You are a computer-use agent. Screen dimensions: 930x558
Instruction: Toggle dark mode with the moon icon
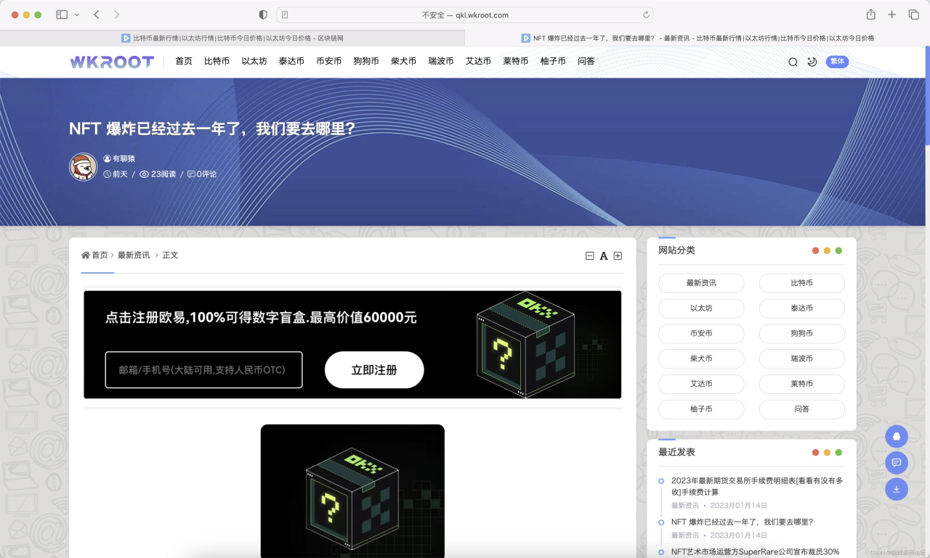(x=812, y=62)
